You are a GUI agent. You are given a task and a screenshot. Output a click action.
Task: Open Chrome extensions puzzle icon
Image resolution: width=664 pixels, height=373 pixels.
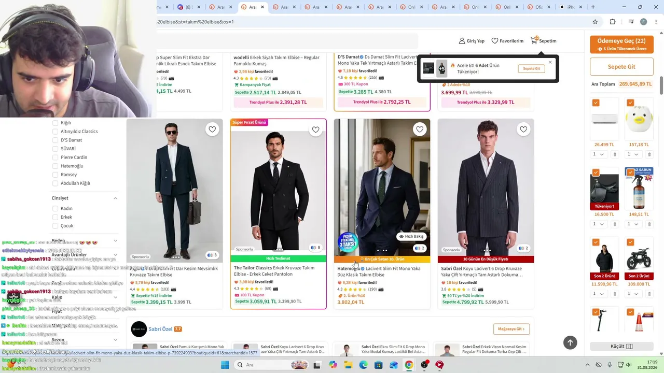613,22
